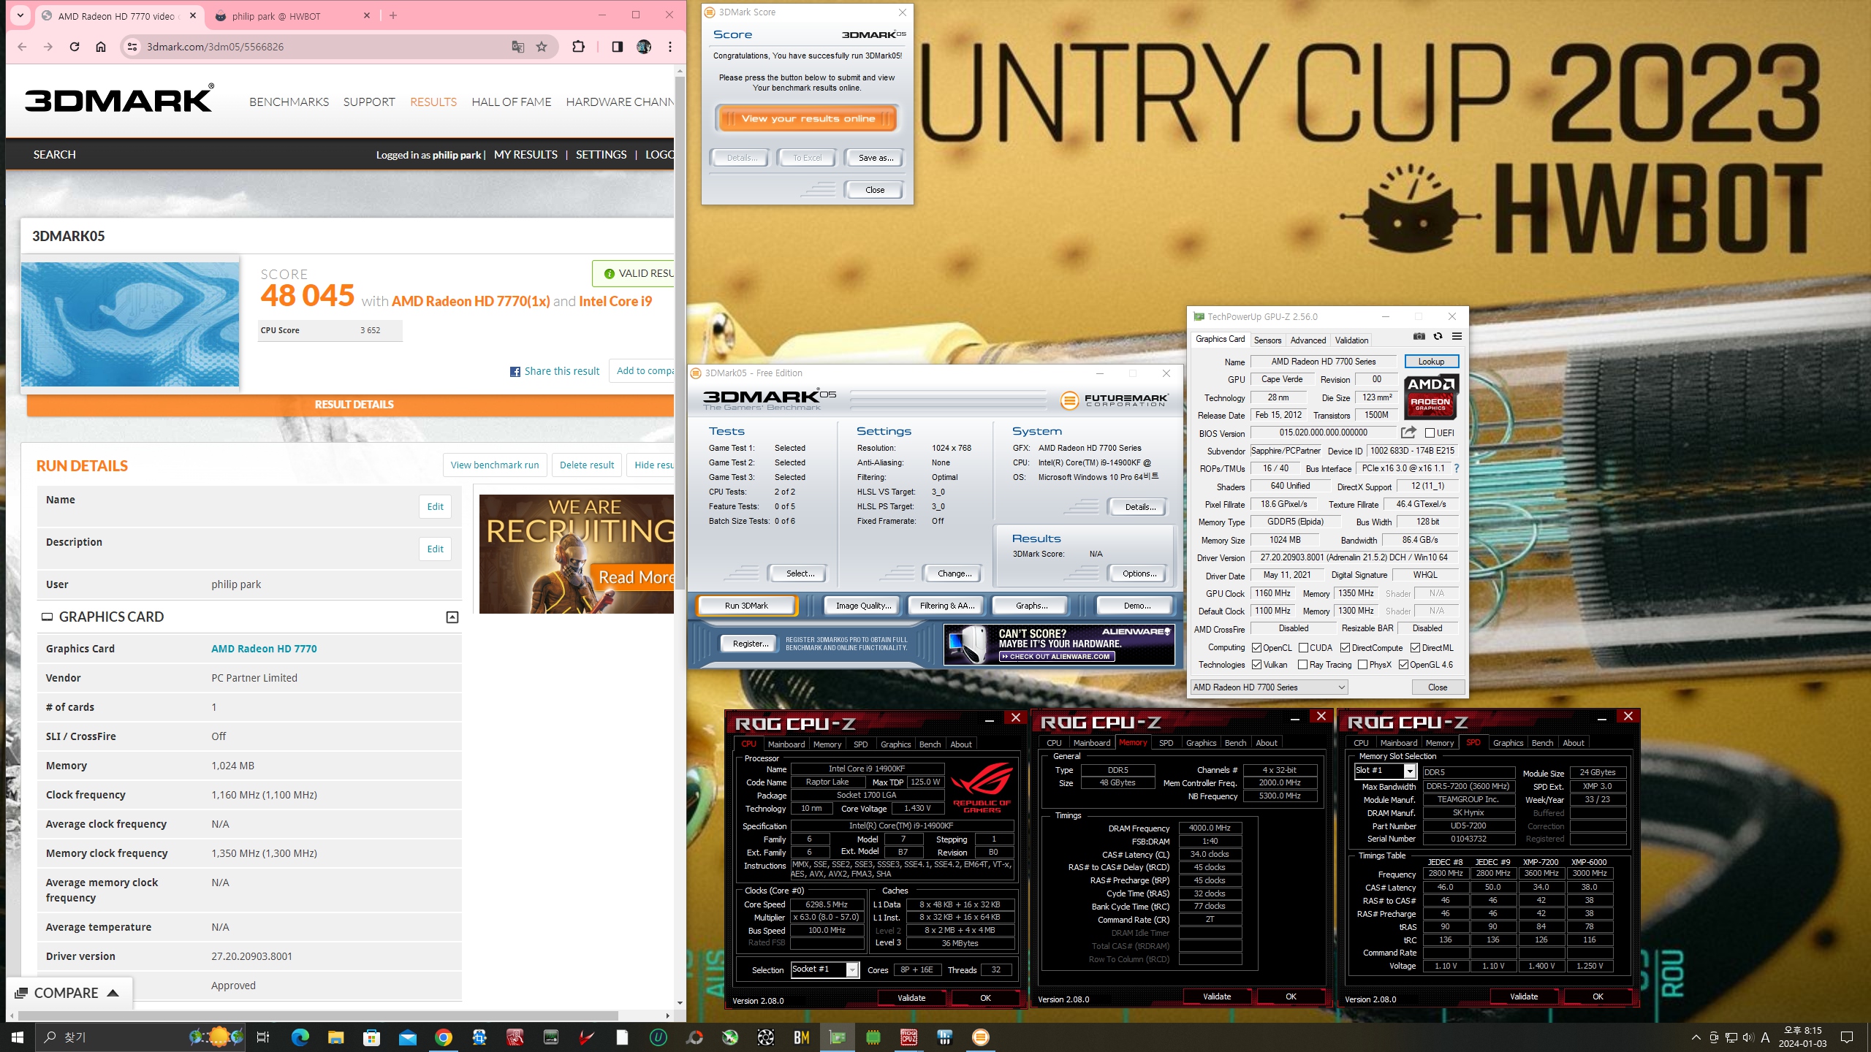Viewport: 1871px width, 1052px height.
Task: Open Chrome extensions puzzle icon
Action: [x=578, y=47]
